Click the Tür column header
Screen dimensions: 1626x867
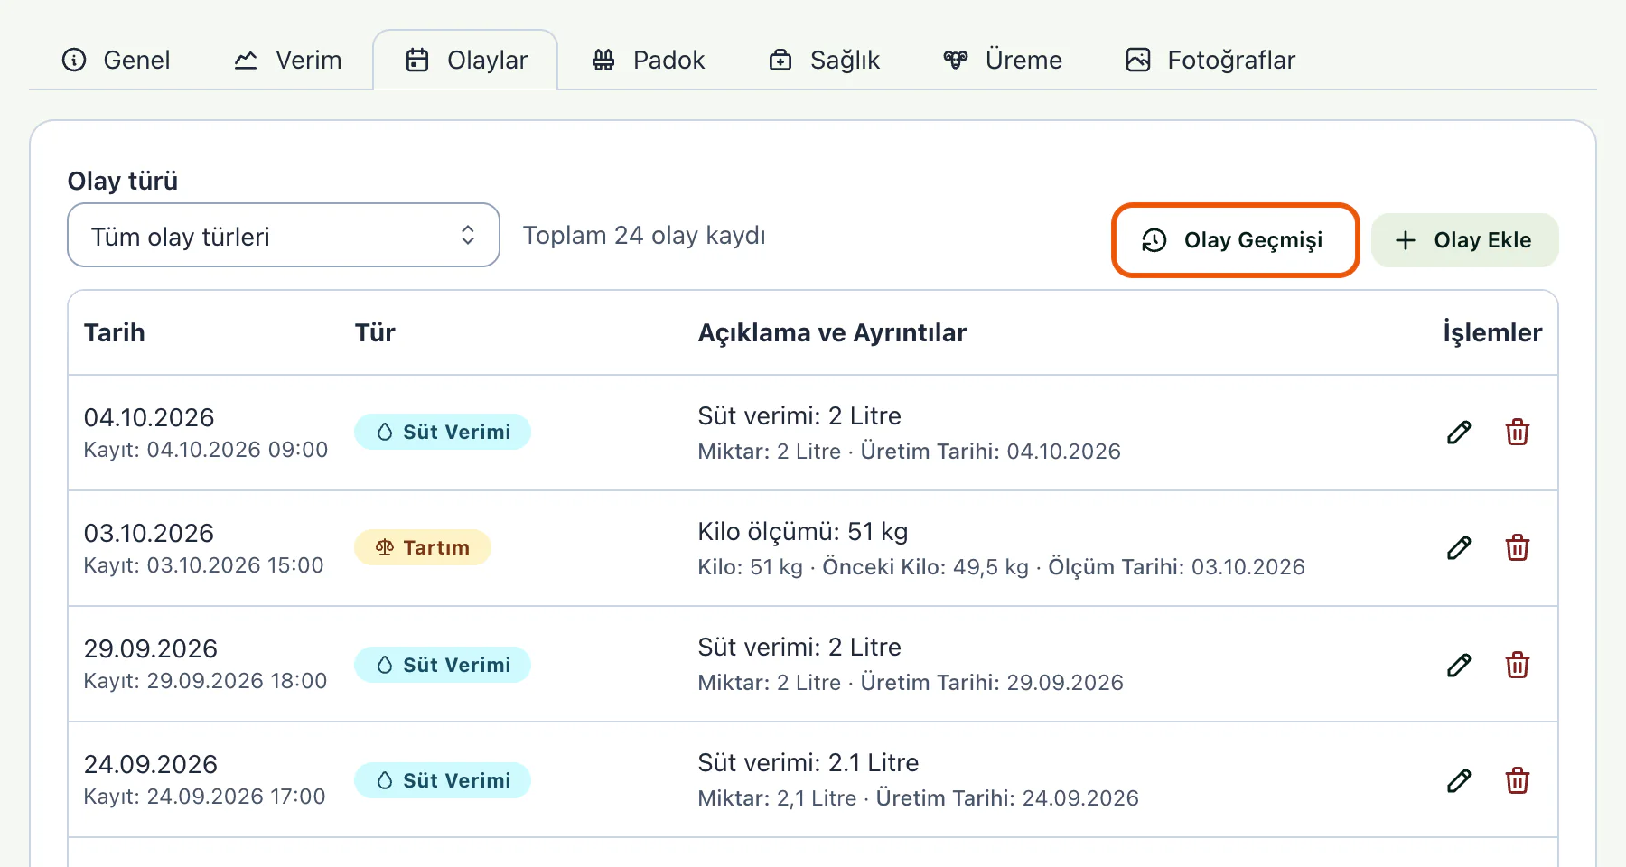[x=375, y=332]
